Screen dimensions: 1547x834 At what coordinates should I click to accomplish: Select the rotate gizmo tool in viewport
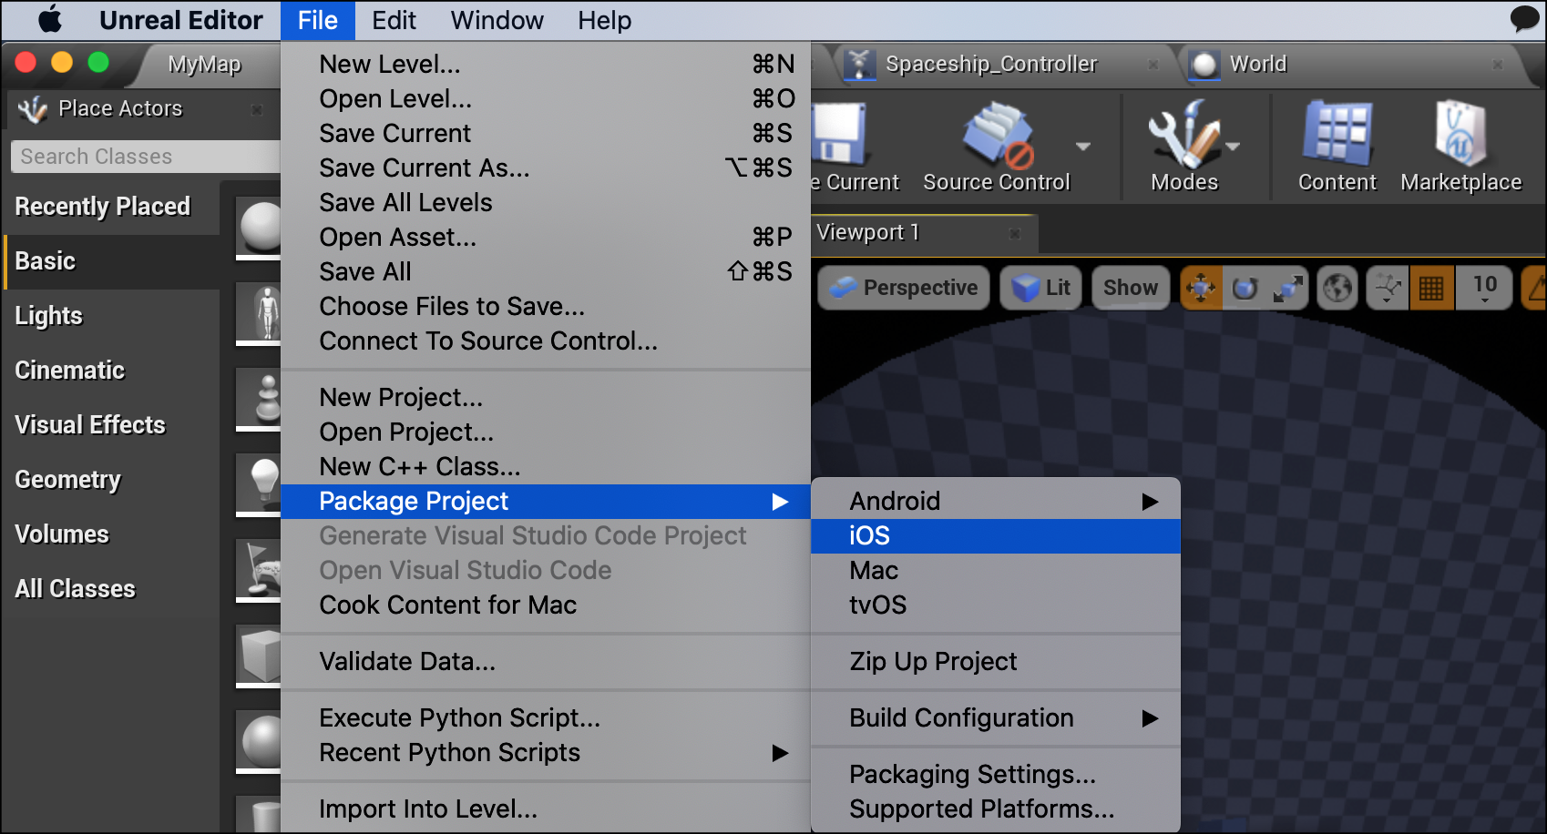pyautogui.click(x=1245, y=289)
